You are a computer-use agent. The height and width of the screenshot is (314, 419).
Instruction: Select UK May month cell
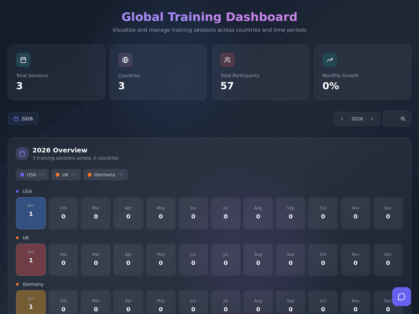click(161, 260)
